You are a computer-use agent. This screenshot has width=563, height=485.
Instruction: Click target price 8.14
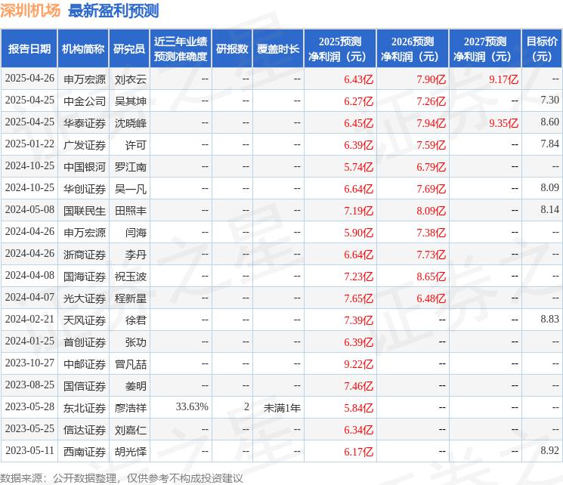[x=549, y=210]
